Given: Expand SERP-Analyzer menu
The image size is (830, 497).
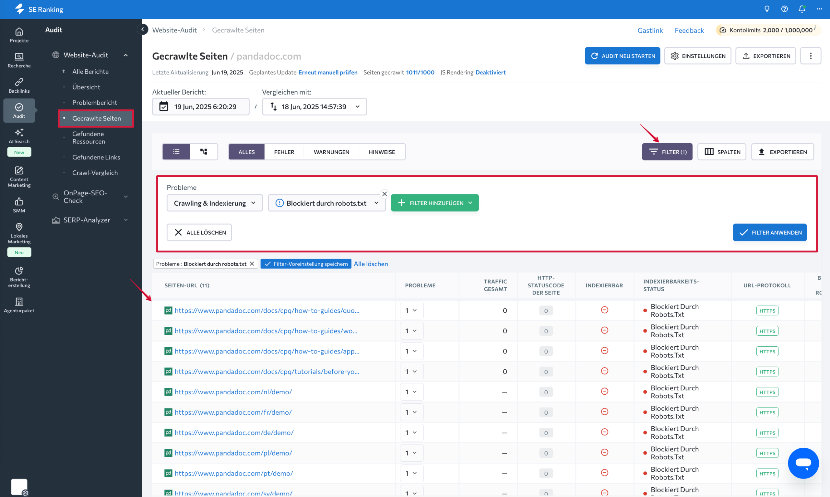Looking at the screenshot, I should [126, 220].
